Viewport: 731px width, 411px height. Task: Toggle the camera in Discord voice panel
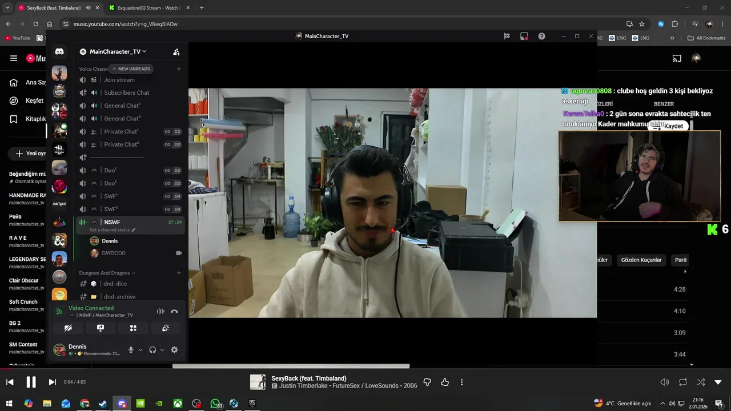tap(68, 328)
